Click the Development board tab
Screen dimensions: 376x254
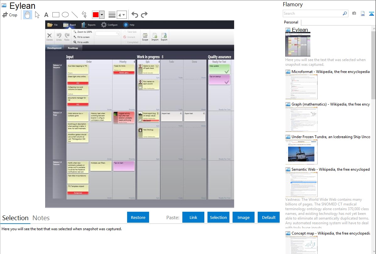[x=54, y=48]
